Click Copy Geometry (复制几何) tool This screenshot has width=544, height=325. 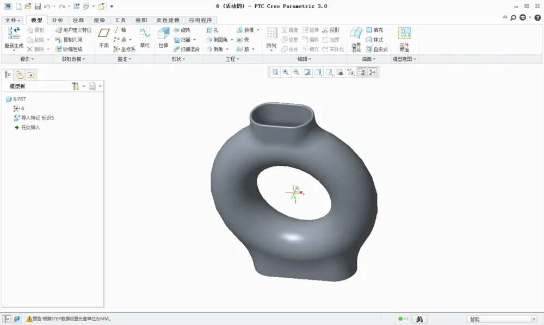tap(69, 40)
